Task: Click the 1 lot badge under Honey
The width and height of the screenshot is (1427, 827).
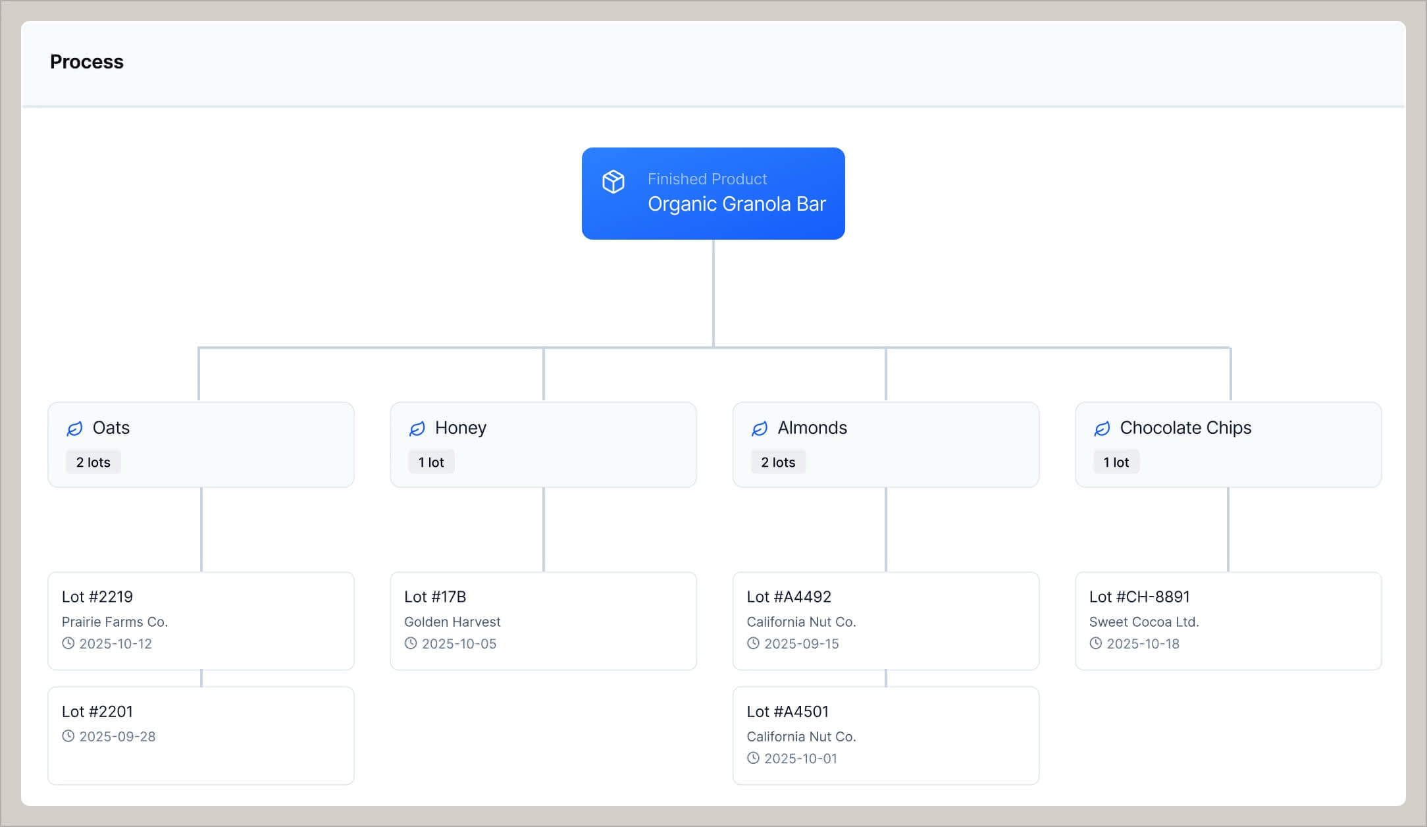Action: 431,462
